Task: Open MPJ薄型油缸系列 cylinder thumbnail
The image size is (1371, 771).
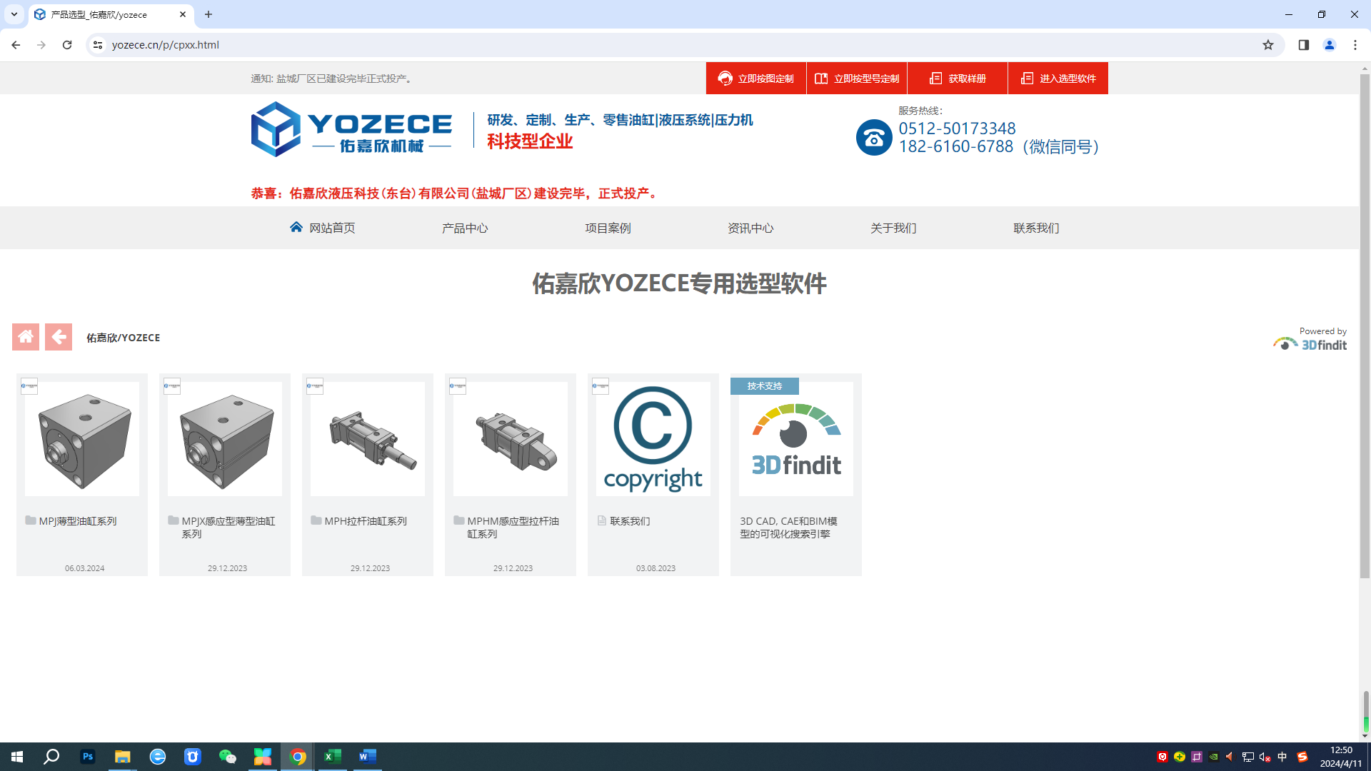Action: 82,439
